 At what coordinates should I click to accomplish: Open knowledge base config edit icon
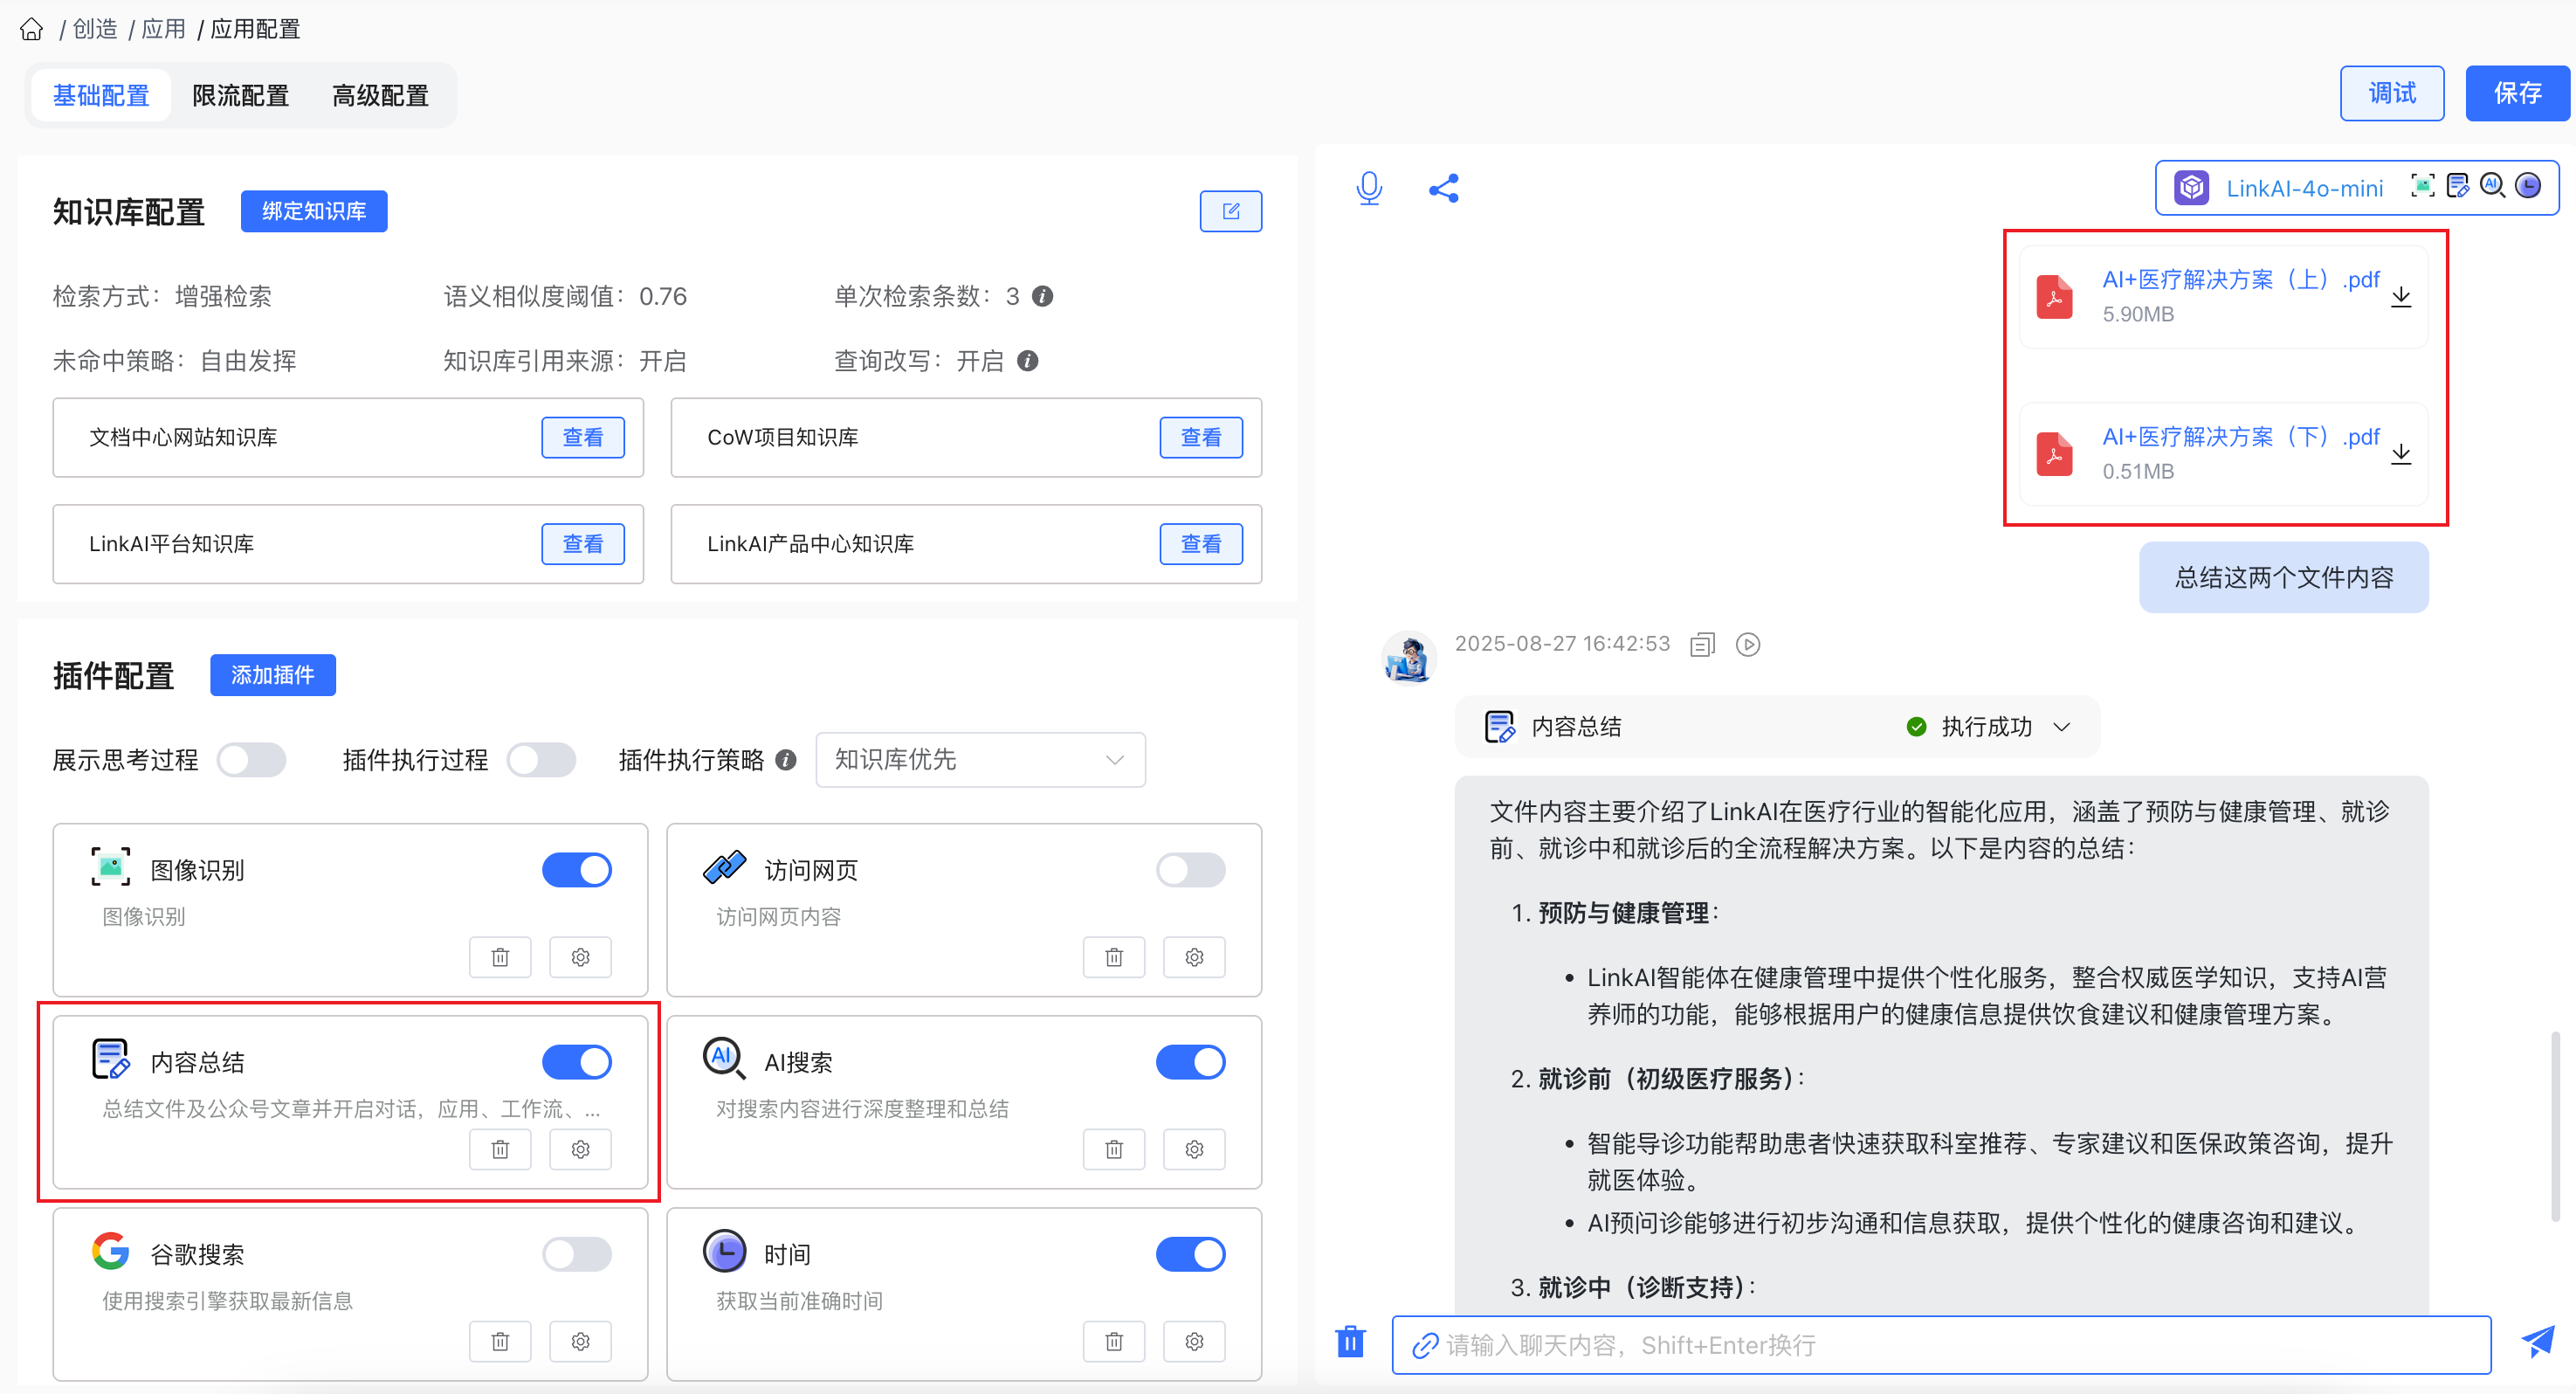[x=1230, y=211]
